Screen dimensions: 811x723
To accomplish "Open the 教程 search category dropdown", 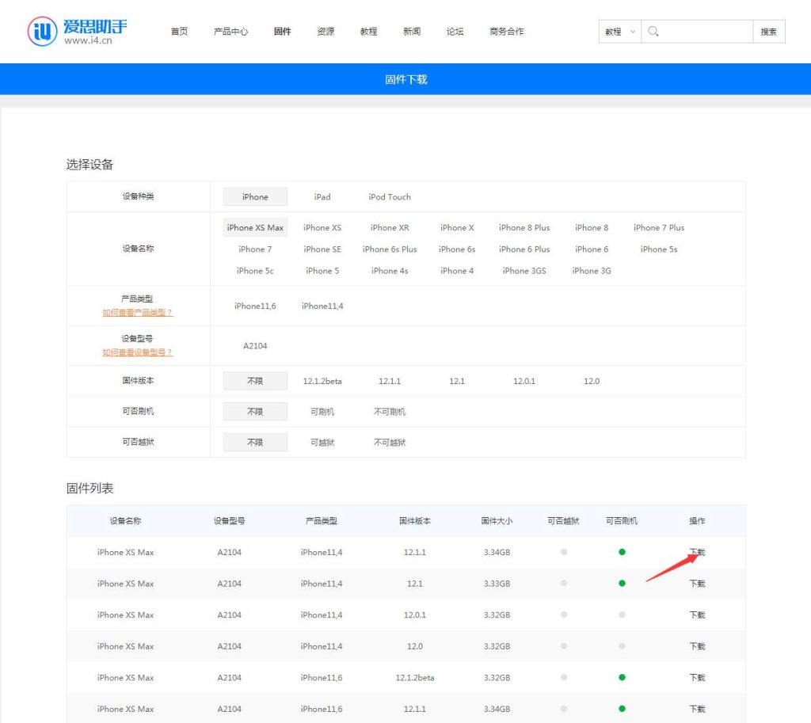I will tap(619, 32).
